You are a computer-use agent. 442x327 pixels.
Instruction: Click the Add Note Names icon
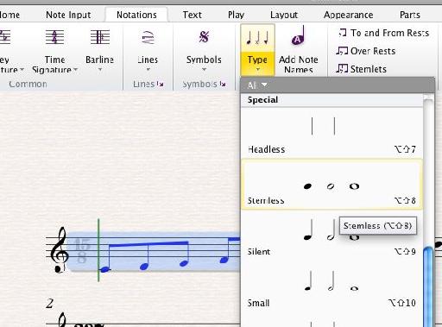299,35
